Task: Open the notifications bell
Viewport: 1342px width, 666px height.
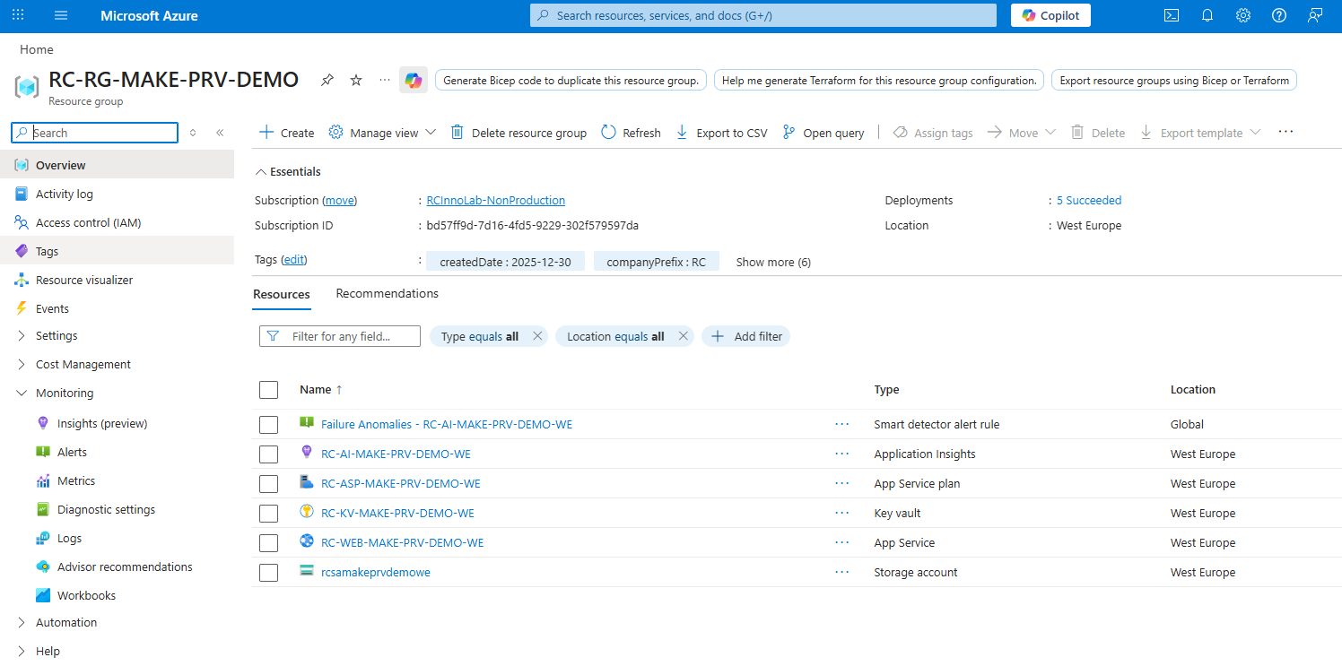Action: (1207, 15)
